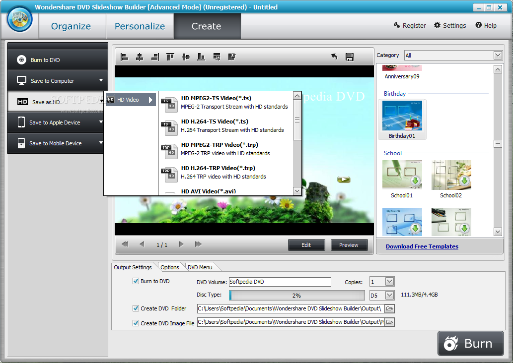Click the align bottom toolbar icon
This screenshot has width=513, height=363.
coord(201,57)
